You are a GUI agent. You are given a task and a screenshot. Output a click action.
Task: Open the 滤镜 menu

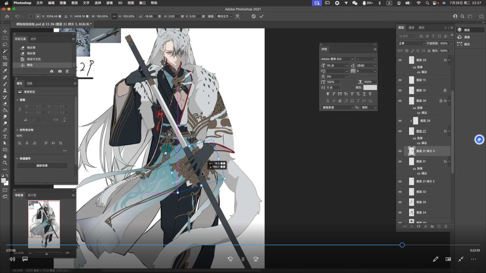pyautogui.click(x=109, y=3)
